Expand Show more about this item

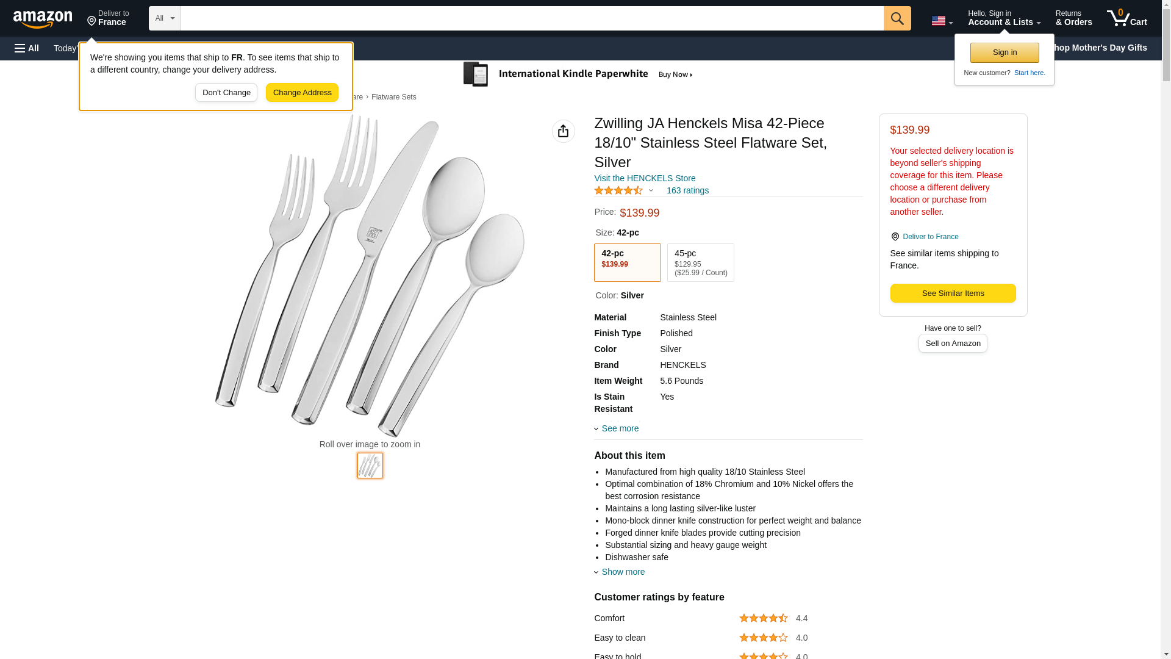[622, 572]
